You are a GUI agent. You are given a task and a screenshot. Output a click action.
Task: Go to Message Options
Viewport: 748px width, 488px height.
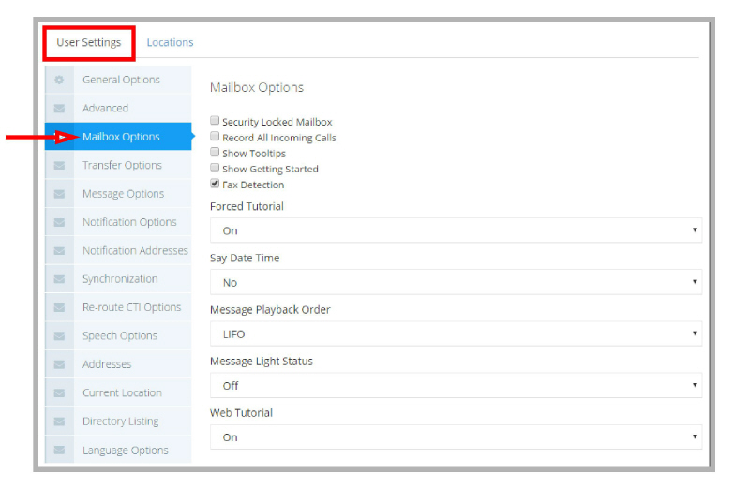118,194
